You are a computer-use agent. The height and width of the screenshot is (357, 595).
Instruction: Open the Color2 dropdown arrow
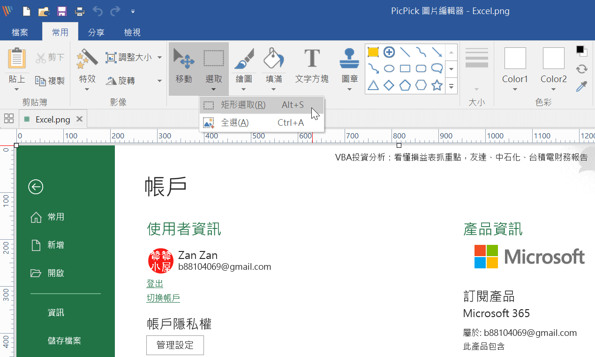pyautogui.click(x=554, y=89)
